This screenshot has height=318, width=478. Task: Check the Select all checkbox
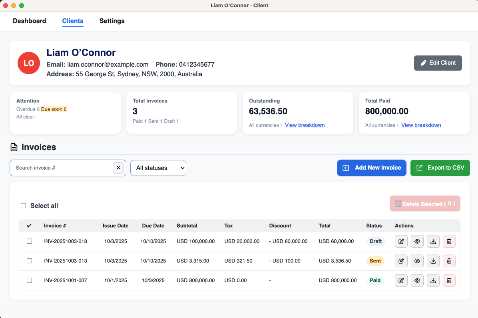tap(24, 206)
